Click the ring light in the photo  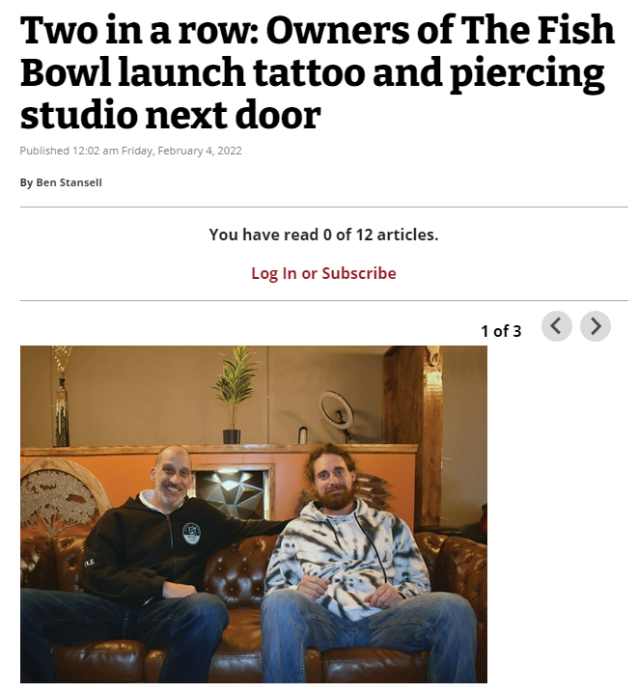(338, 414)
